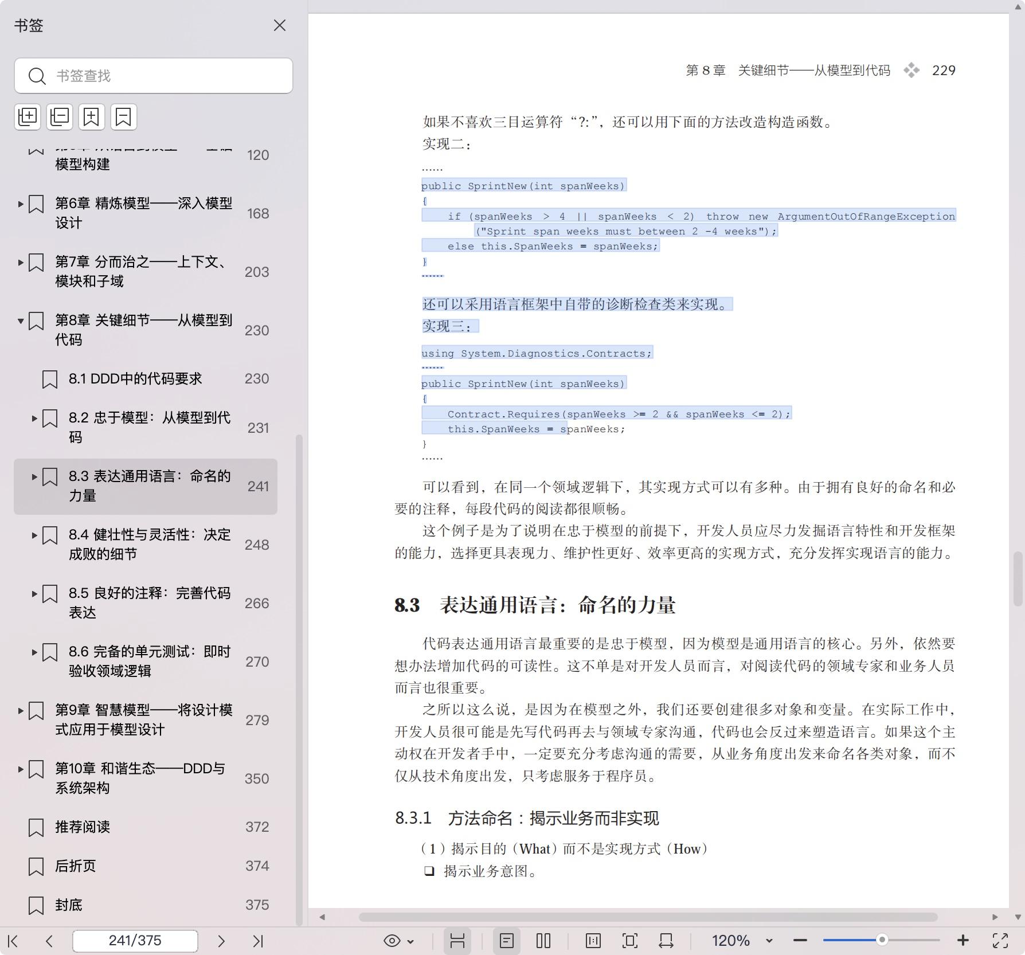This screenshot has height=955, width=1025.
Task: Enter fullscreen mode icon
Action: pyautogui.click(x=1000, y=941)
